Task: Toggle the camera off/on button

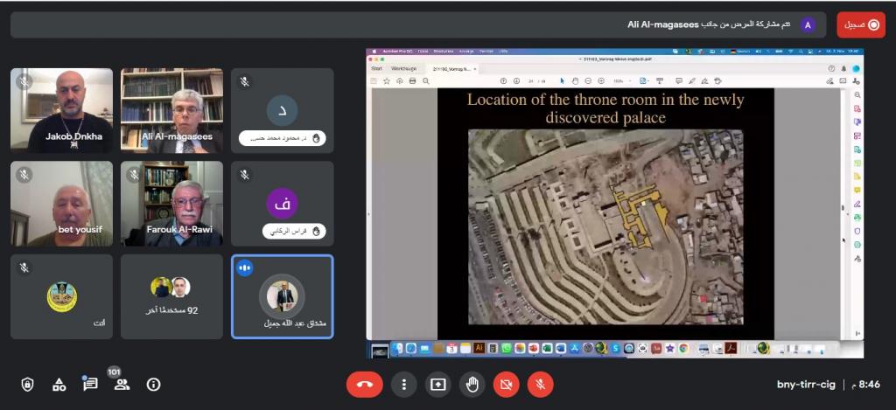Action: [x=506, y=384]
